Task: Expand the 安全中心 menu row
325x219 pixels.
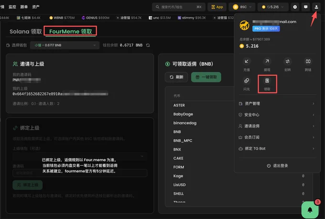Action: pos(277,115)
